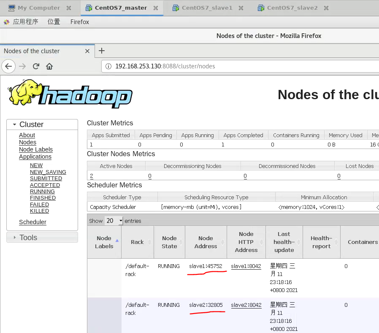Click the site info icon in address bar

pos(108,66)
